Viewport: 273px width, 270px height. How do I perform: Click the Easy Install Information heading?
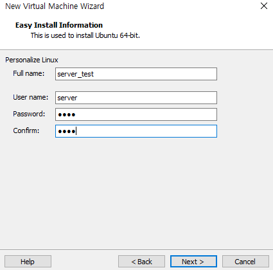59,25
